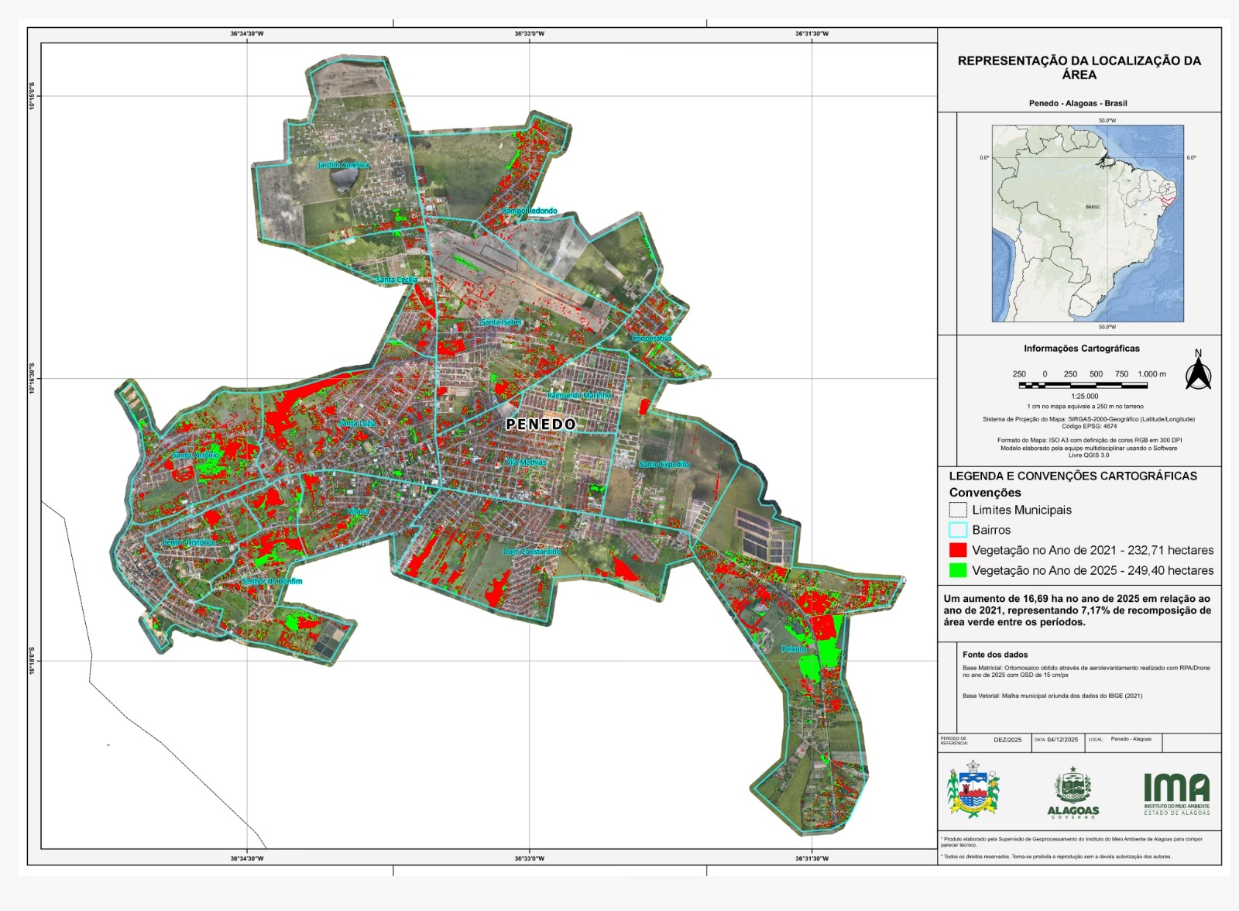Viewport: 1239px width, 911px height.
Task: Click the IMA institute logo
Action: click(x=1176, y=793)
